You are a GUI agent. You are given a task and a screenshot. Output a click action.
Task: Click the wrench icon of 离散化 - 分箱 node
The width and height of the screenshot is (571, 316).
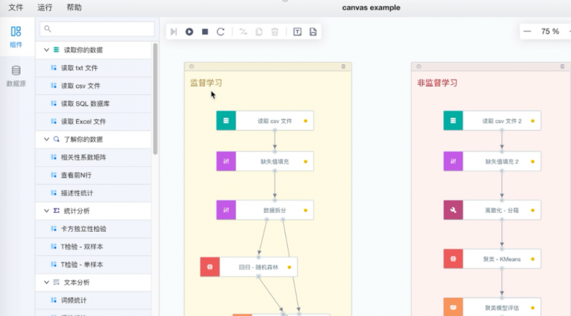click(453, 210)
